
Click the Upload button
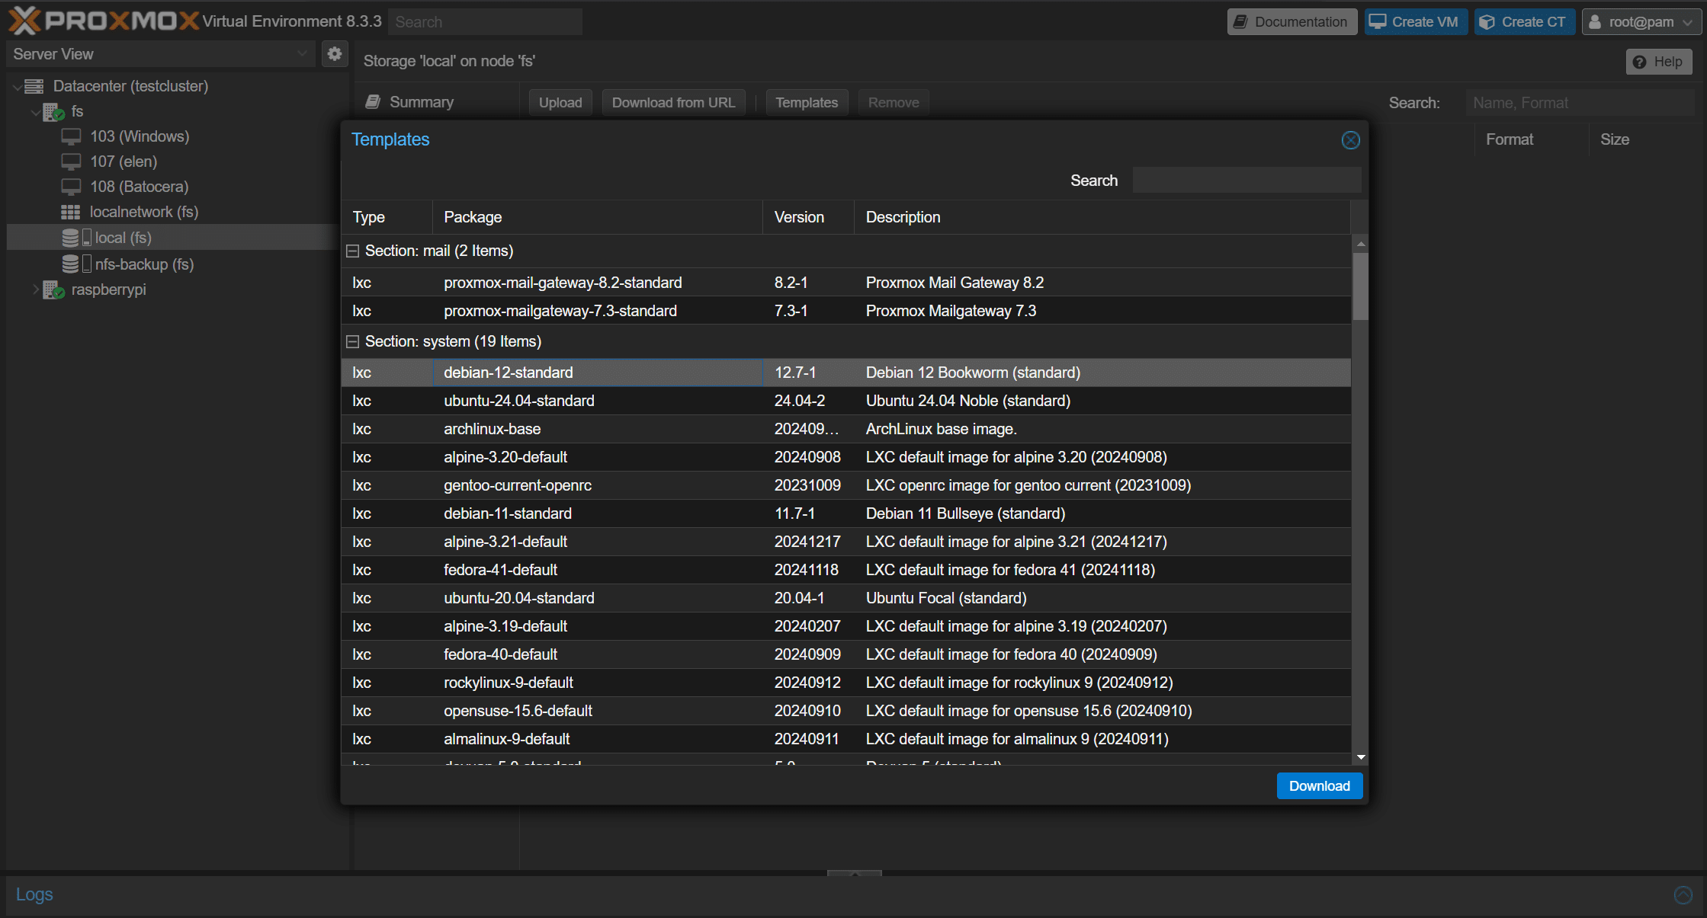pos(560,103)
